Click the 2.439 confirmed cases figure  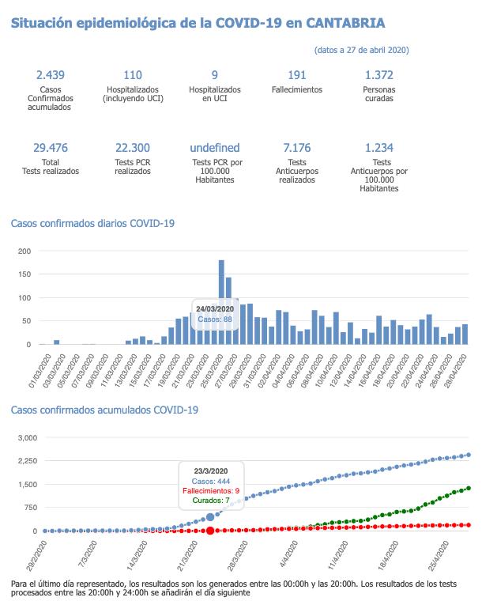(x=50, y=75)
